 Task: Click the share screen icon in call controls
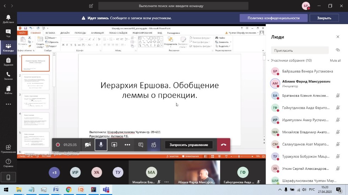coord(114,145)
